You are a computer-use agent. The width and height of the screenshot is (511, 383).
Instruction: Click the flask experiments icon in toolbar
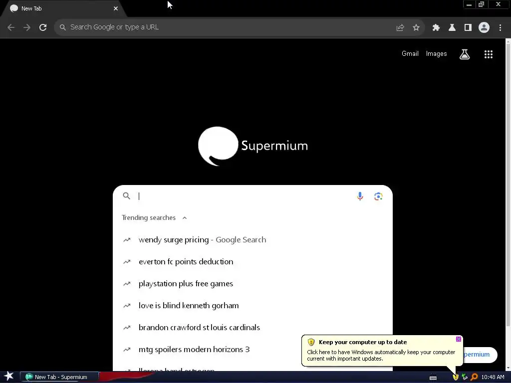click(452, 28)
